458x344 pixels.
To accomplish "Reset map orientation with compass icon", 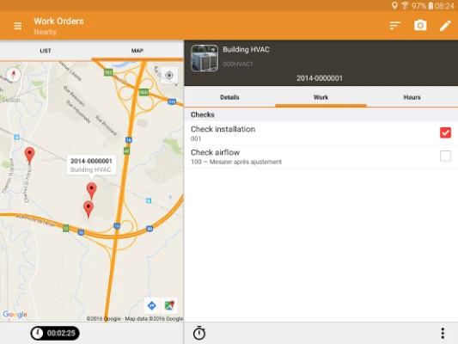I will [x=13, y=75].
